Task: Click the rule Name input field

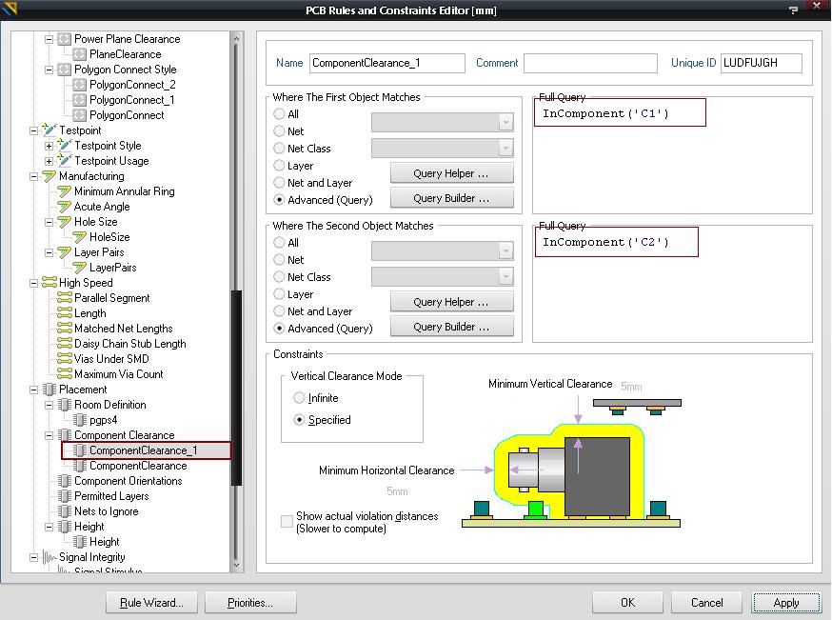Action: click(387, 63)
